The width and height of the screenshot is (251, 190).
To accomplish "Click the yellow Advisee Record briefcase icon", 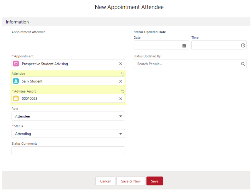I will click(16, 99).
